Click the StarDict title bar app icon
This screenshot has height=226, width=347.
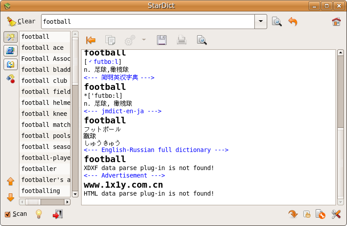7,6
